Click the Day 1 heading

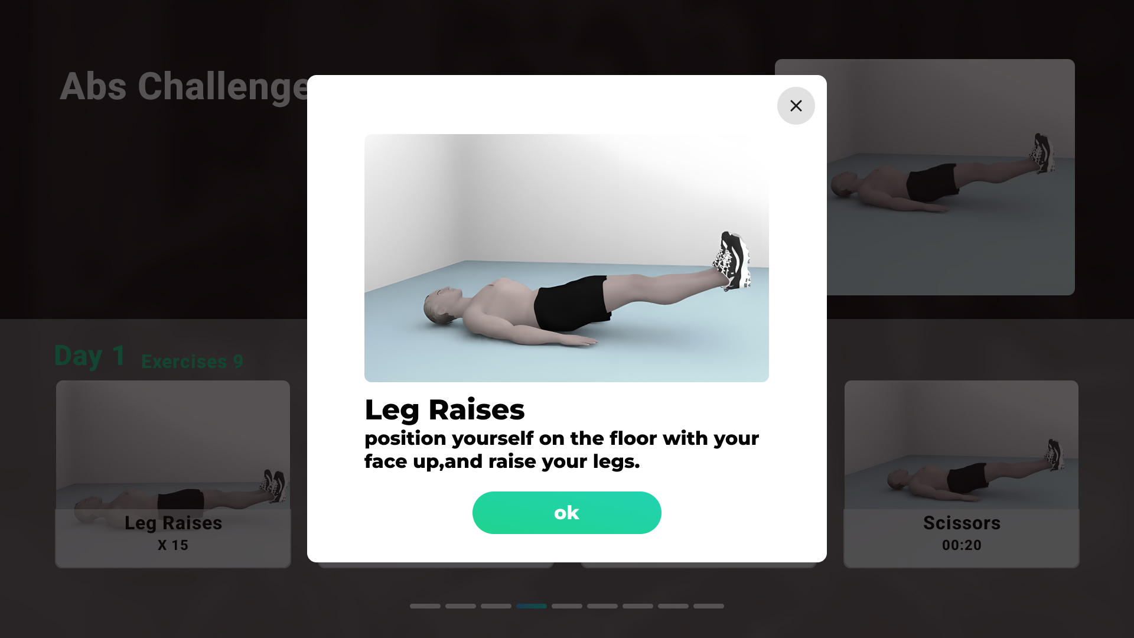point(90,356)
